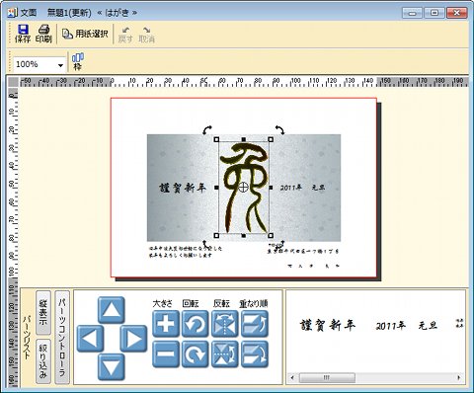Save the design with 保存

coord(23,34)
